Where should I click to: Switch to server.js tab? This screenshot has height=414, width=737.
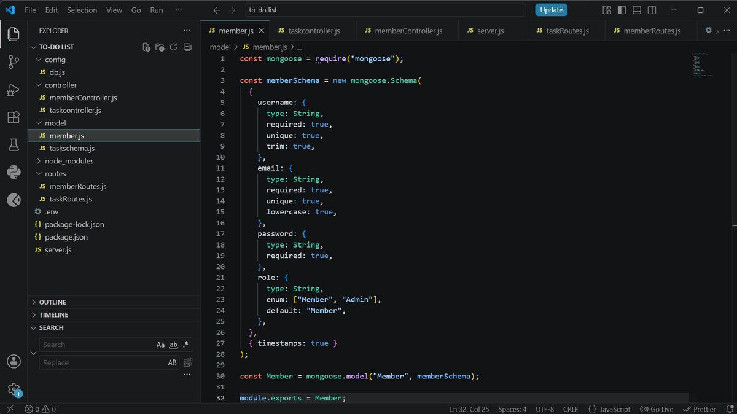[x=493, y=31]
